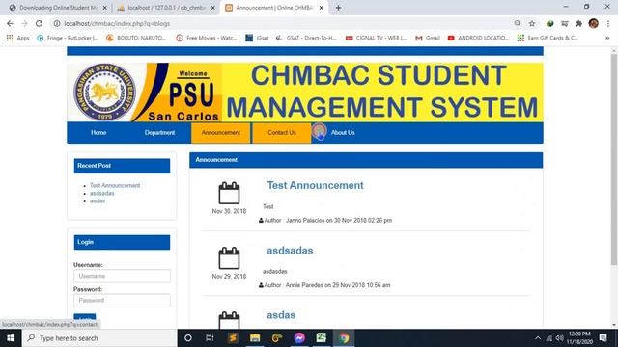
Task: Close the Announcement tab
Action: [x=322, y=8]
